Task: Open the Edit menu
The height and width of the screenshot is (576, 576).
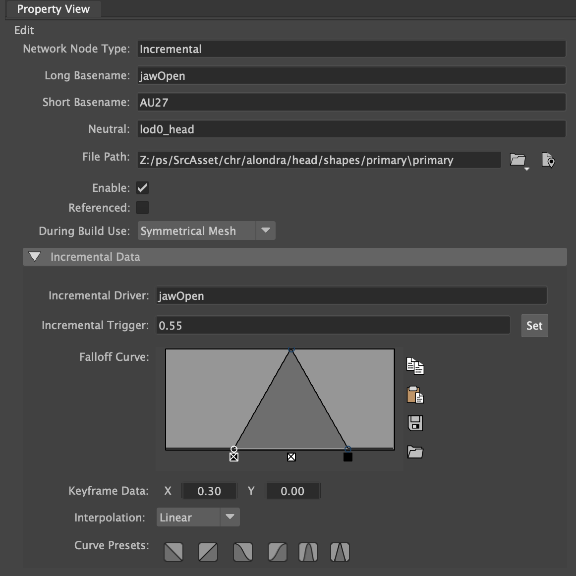Action: (x=24, y=30)
